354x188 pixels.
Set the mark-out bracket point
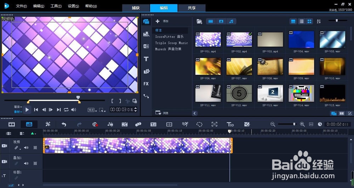click(x=120, y=101)
